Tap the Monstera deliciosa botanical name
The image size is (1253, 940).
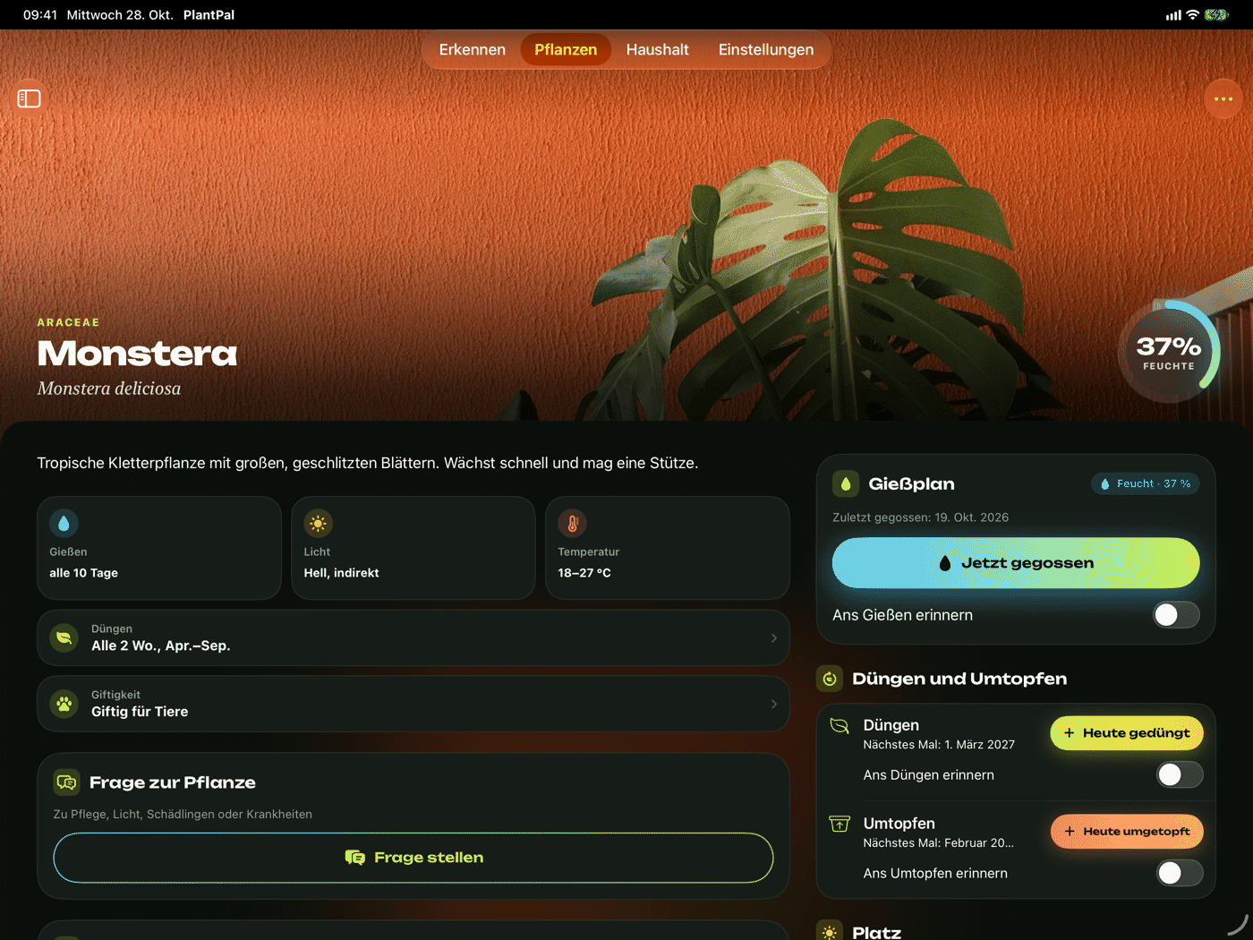[x=109, y=389]
